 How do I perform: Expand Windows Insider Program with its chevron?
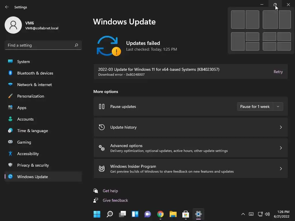[x=281, y=169]
